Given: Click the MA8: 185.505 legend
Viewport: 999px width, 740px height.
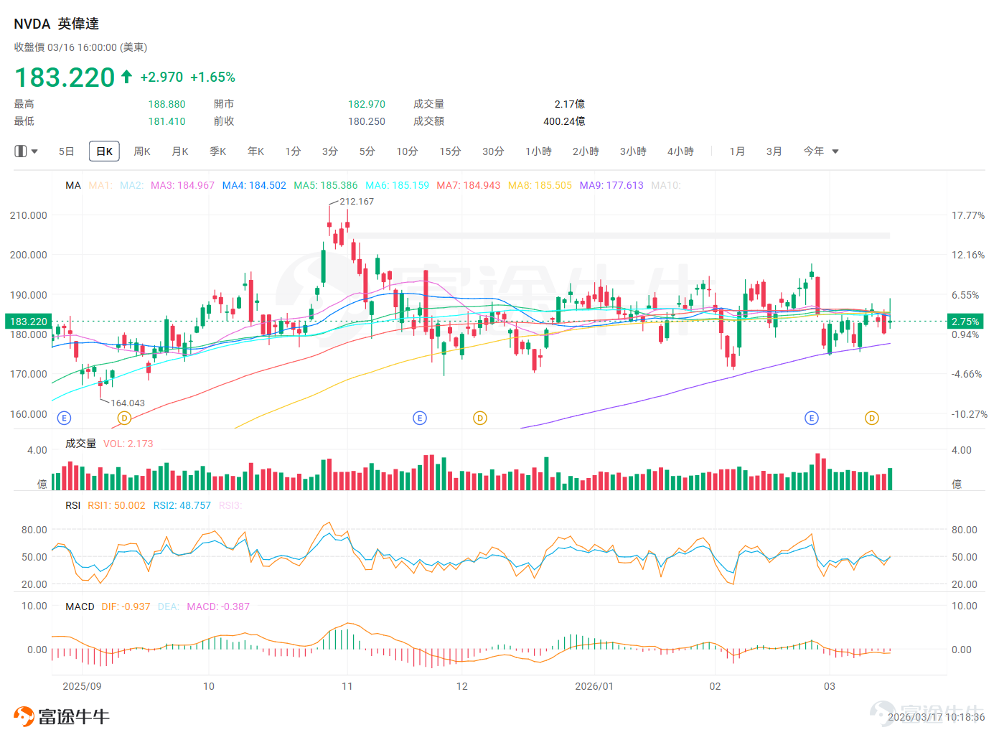Looking at the screenshot, I should [540, 185].
